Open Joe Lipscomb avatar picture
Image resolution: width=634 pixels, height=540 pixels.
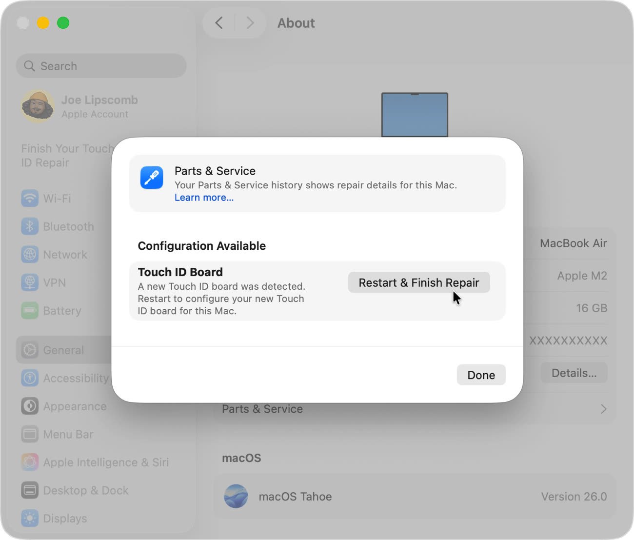(38, 106)
